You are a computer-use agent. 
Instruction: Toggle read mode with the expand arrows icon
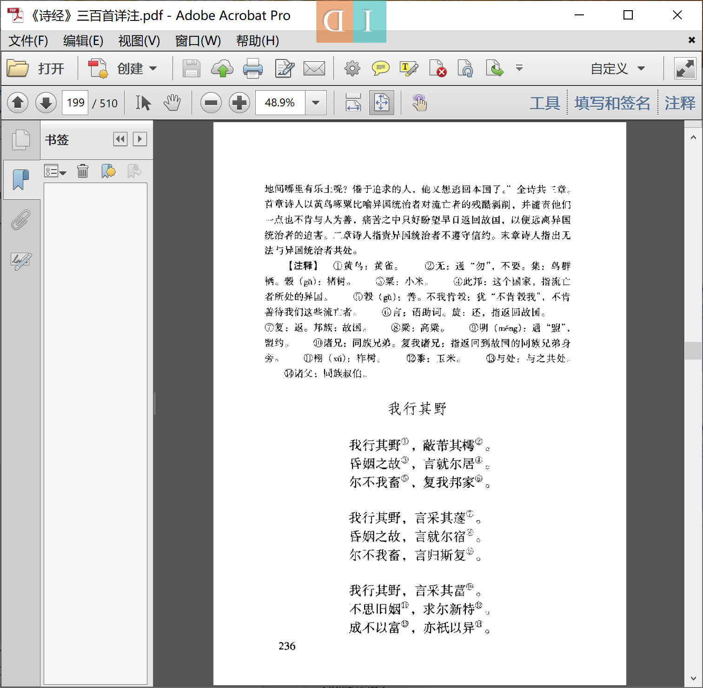tap(685, 69)
